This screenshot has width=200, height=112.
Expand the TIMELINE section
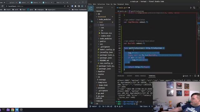tap(99, 101)
